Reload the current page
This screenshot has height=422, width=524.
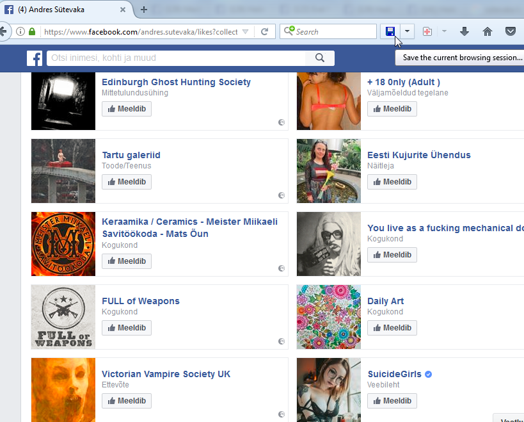(265, 32)
